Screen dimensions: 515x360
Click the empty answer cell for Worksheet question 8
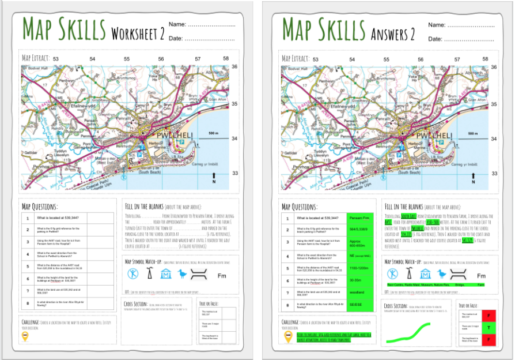pyautogui.click(x=100, y=303)
